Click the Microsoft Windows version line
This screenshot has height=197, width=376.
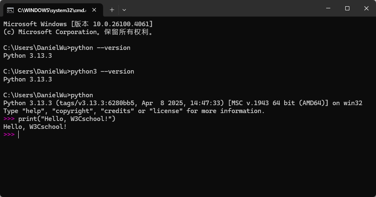tap(78, 24)
